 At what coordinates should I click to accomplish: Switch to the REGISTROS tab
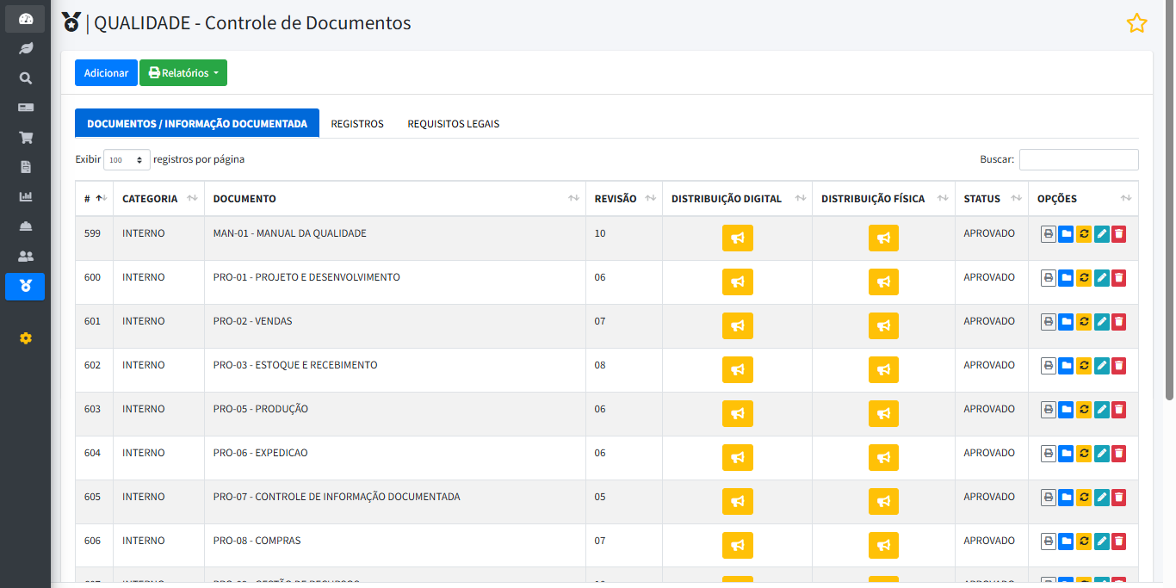(357, 123)
